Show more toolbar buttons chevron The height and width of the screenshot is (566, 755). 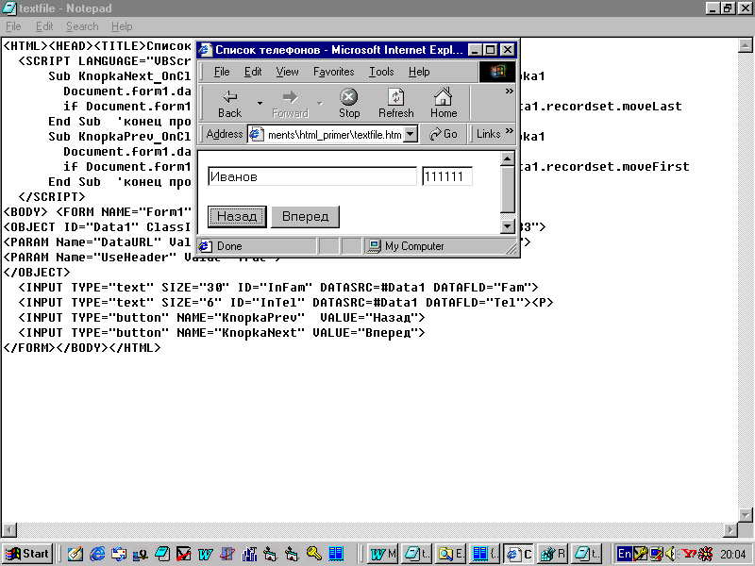coord(509,91)
